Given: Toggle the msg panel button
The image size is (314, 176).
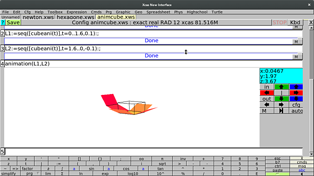Looking at the screenshot, I should point(301,166).
